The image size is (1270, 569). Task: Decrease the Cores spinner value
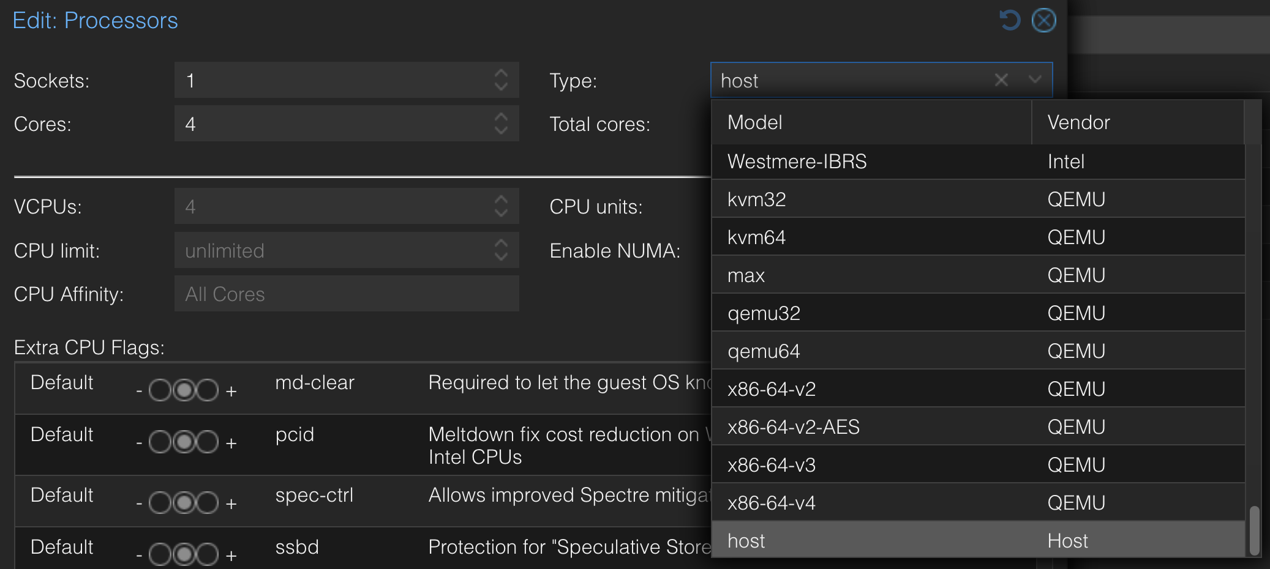[x=501, y=130]
